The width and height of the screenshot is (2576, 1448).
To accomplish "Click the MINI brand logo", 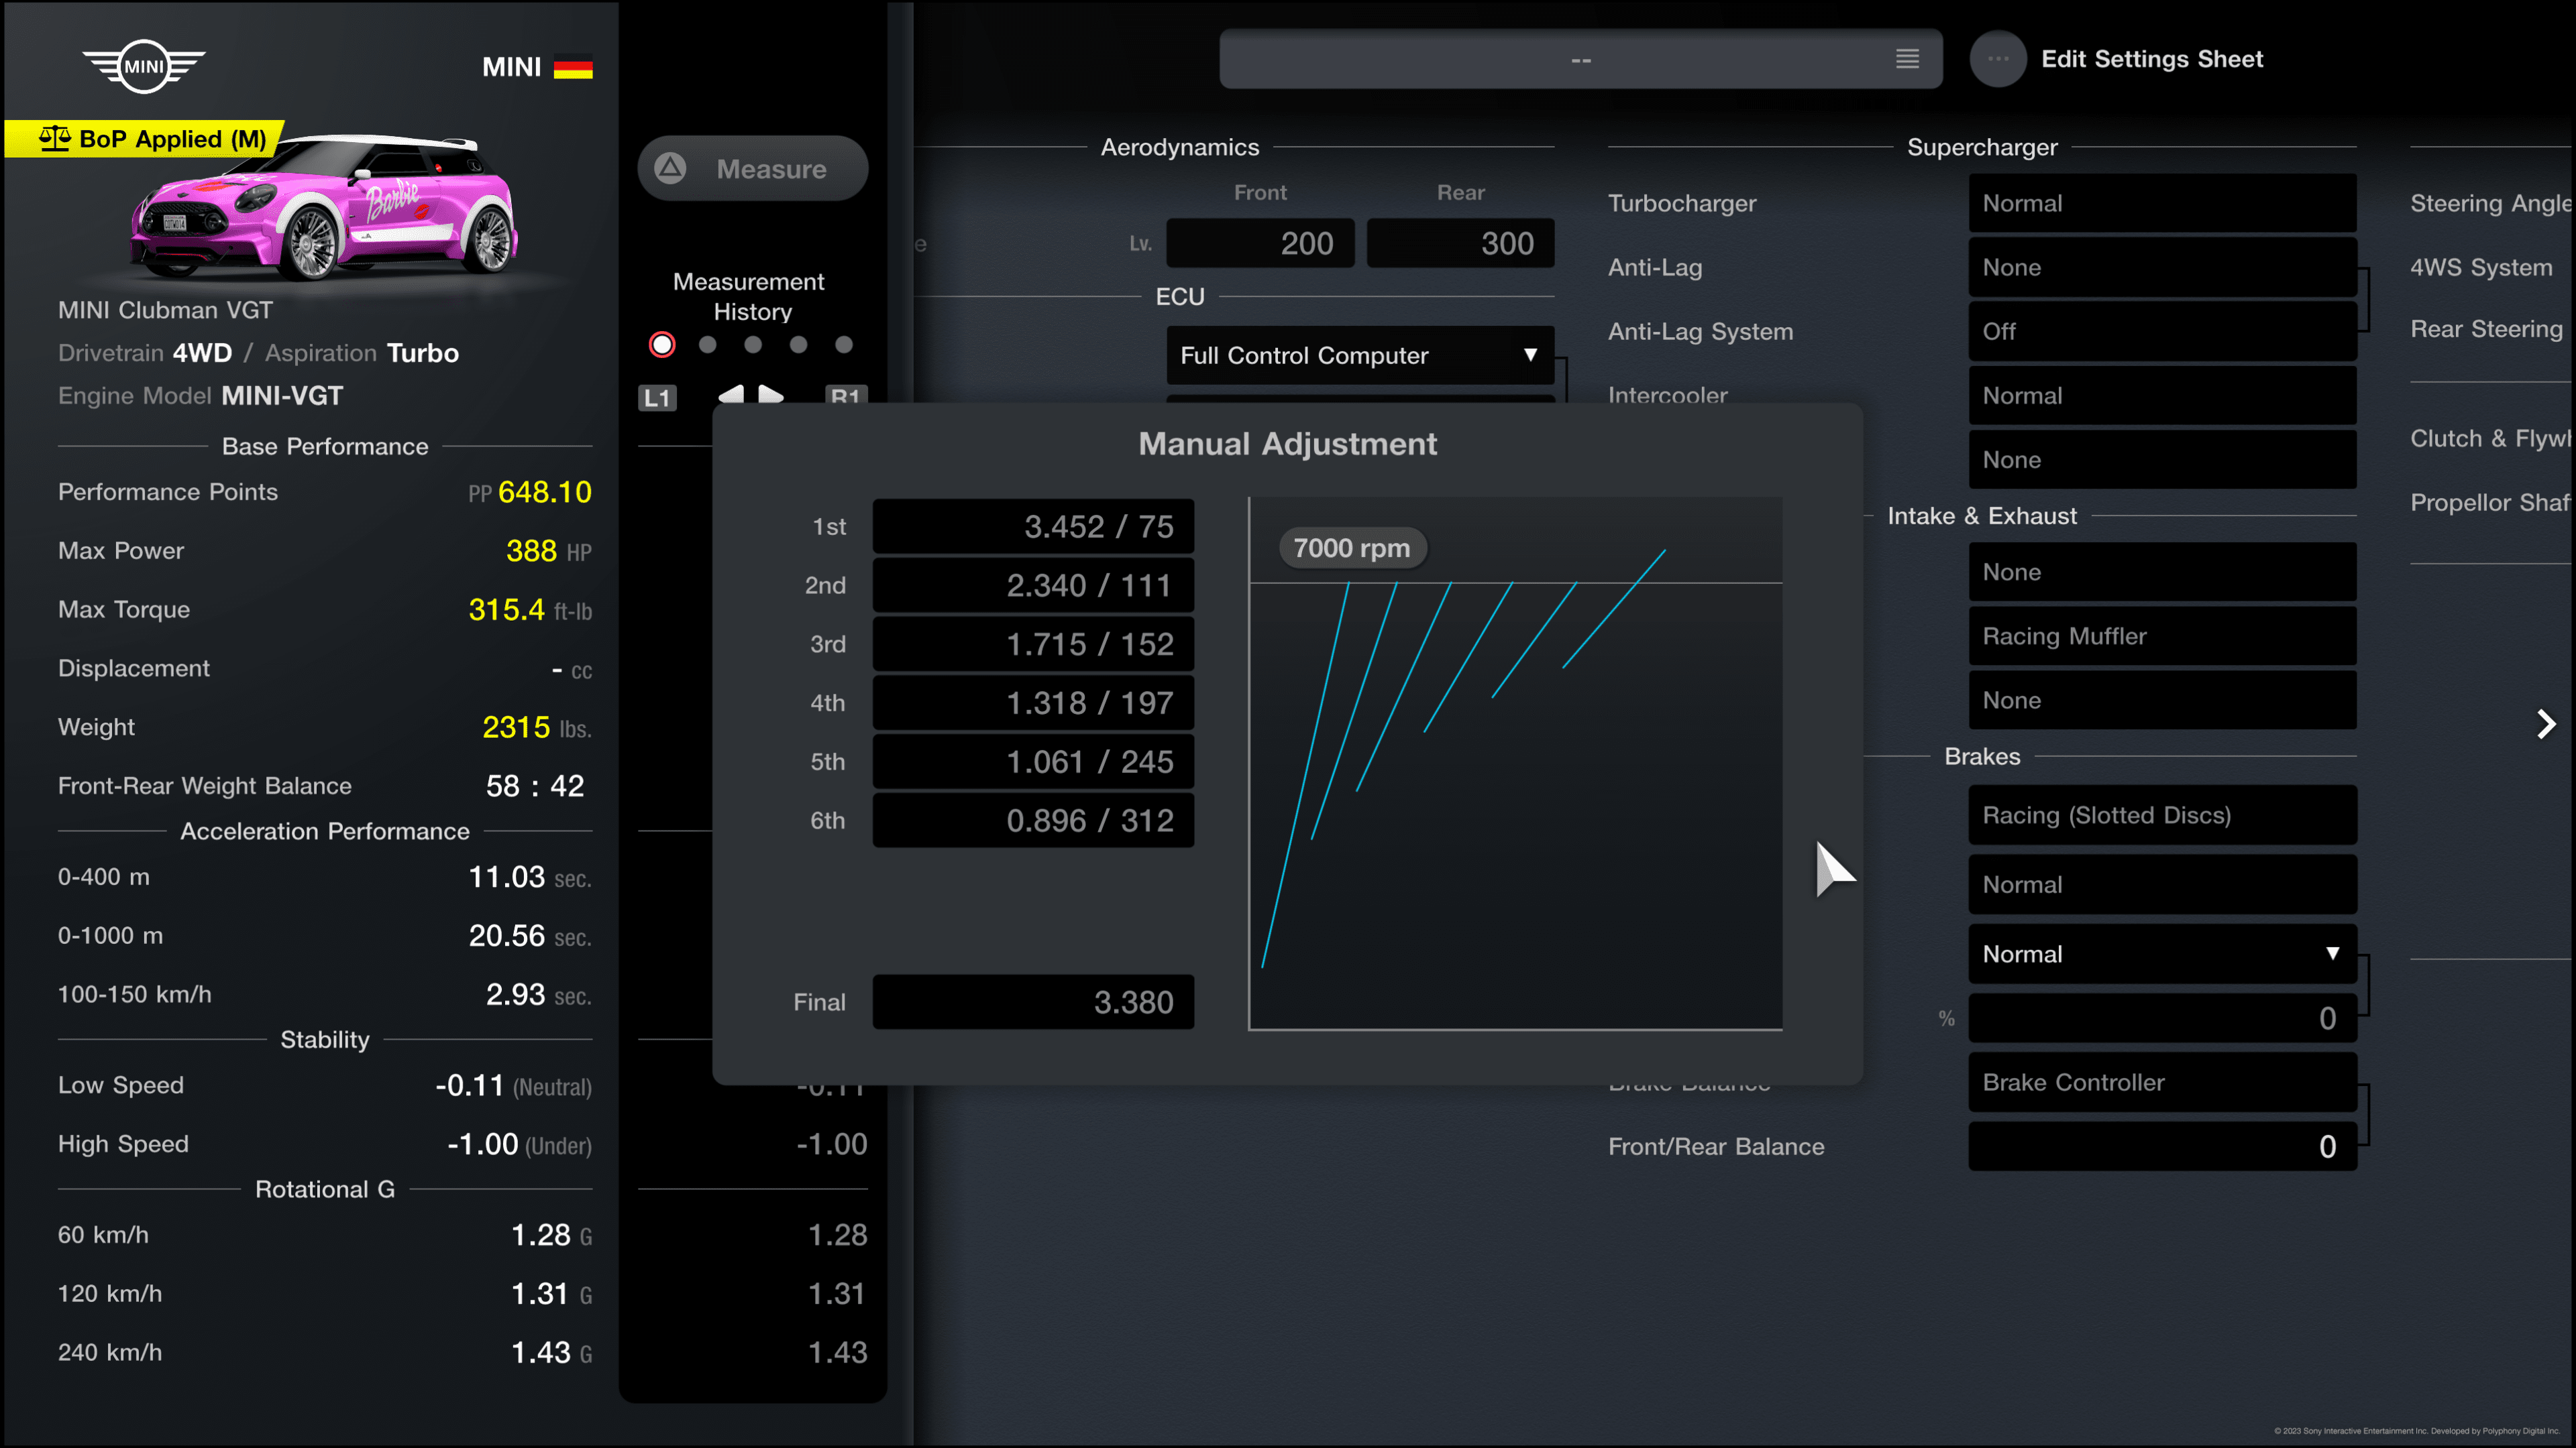I will pos(144,67).
